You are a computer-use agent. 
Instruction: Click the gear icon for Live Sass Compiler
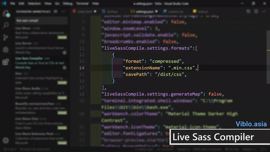click(x=64, y=68)
